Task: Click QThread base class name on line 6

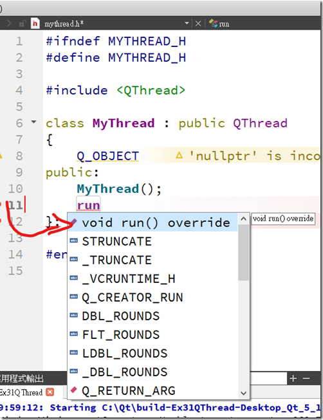Action: [260, 123]
